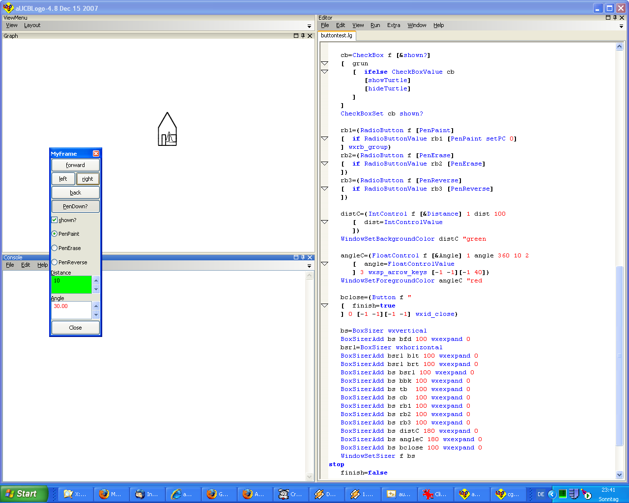The width and height of the screenshot is (629, 503).
Task: Open the first Firefox taskbar item labeled M...
Action: (111, 494)
